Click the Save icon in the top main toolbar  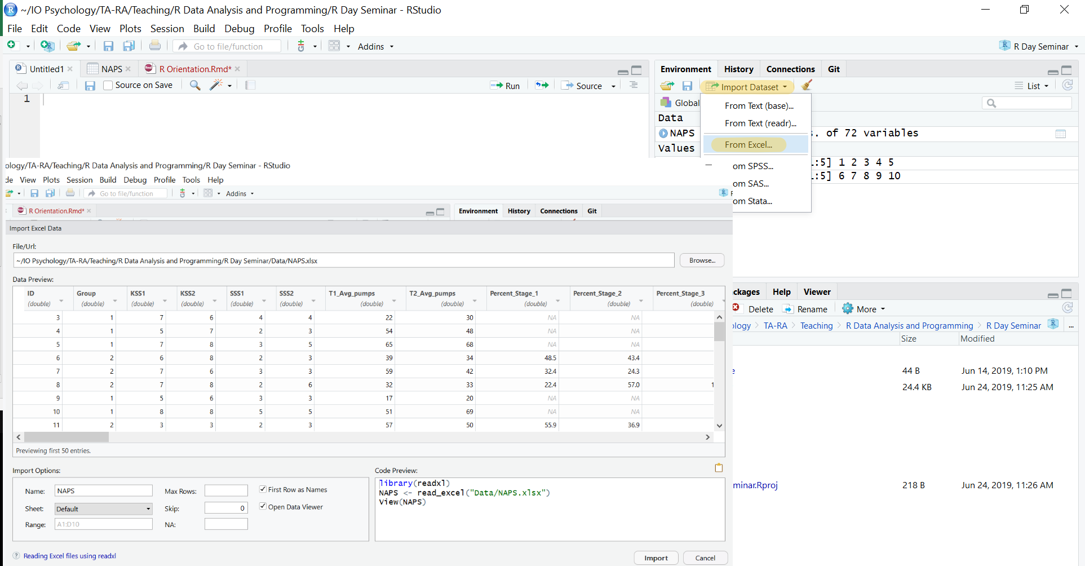(108, 46)
